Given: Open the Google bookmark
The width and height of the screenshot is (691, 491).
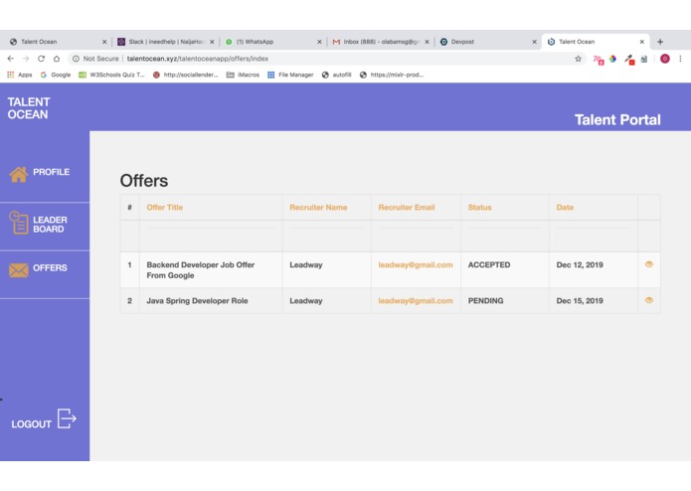Looking at the screenshot, I should [56, 75].
